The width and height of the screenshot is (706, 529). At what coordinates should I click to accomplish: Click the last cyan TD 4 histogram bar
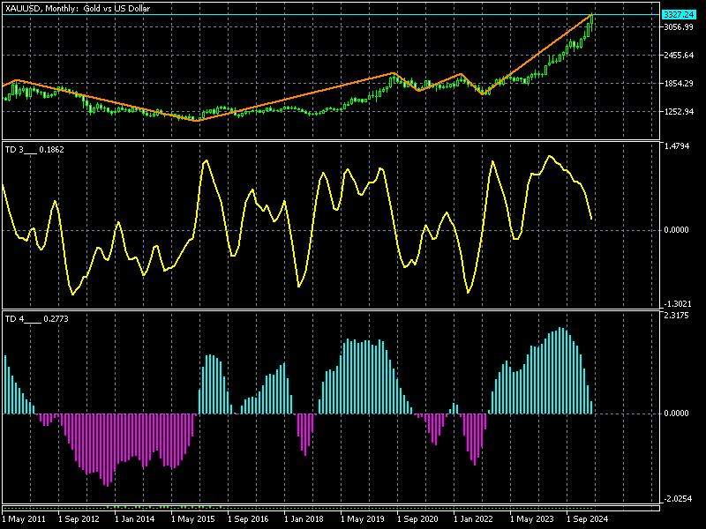(x=591, y=407)
